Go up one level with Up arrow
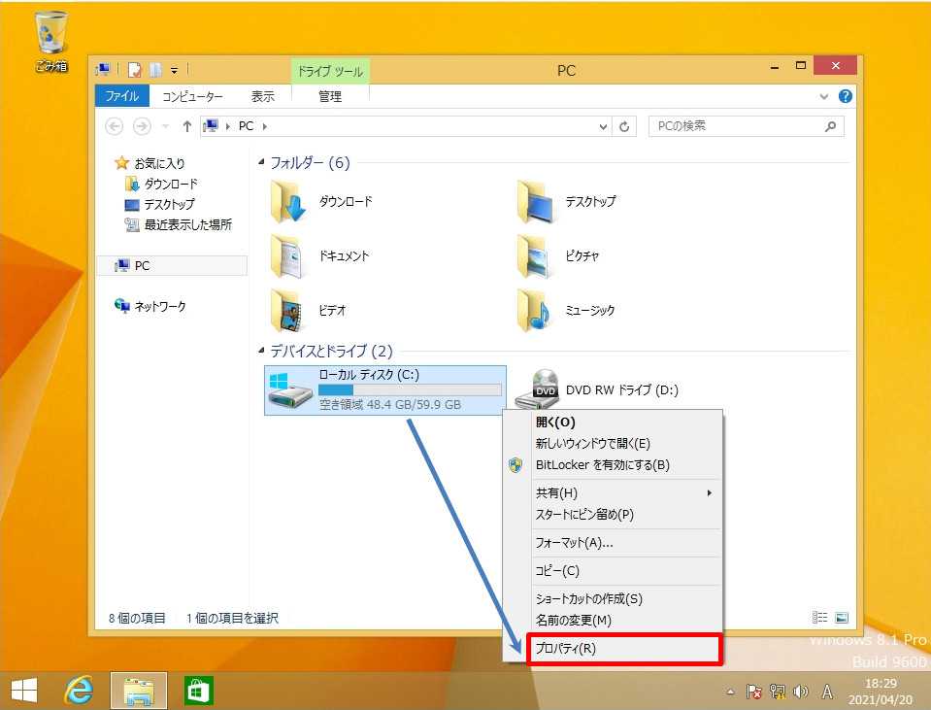This screenshot has height=710, width=931. [x=187, y=126]
